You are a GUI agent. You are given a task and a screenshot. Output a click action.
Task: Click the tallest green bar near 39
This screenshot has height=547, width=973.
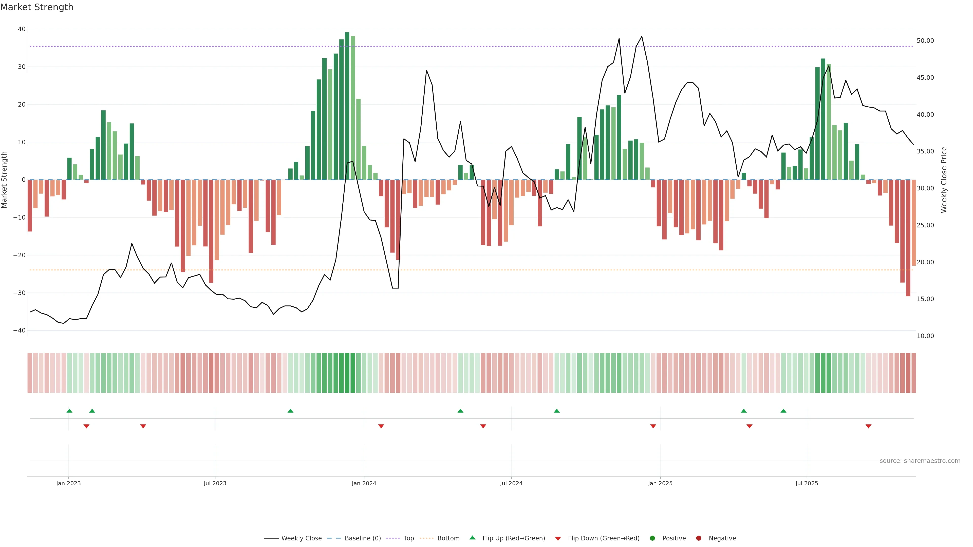pos(347,106)
